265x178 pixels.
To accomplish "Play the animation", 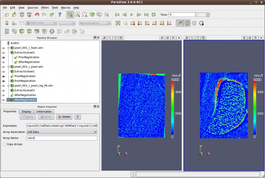I will pyautogui.click(x=132, y=15).
